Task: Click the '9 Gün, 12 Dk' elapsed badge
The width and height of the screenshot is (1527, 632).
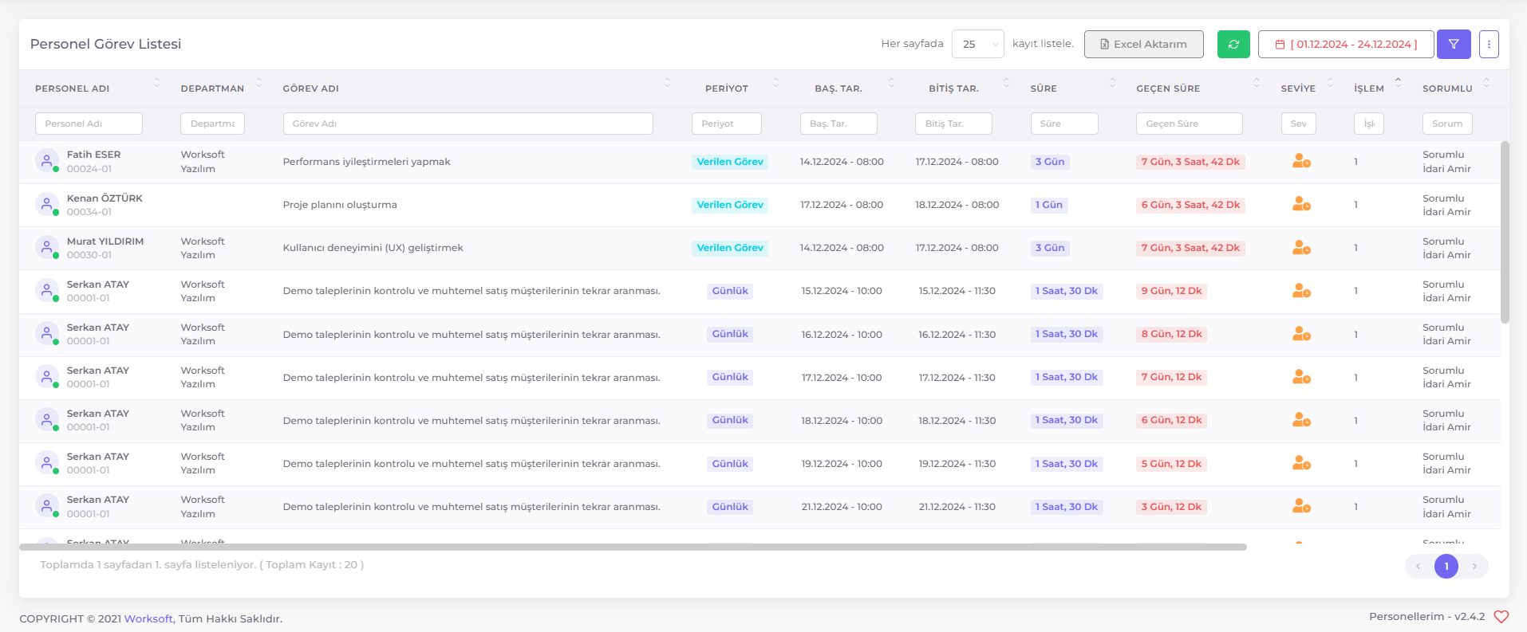Action: (x=1171, y=291)
